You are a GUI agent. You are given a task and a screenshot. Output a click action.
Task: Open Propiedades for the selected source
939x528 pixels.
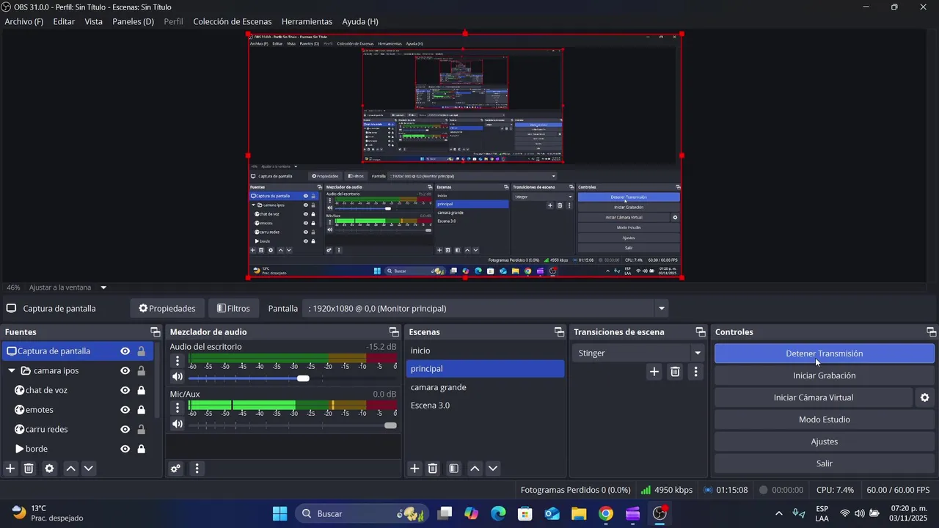tap(167, 309)
